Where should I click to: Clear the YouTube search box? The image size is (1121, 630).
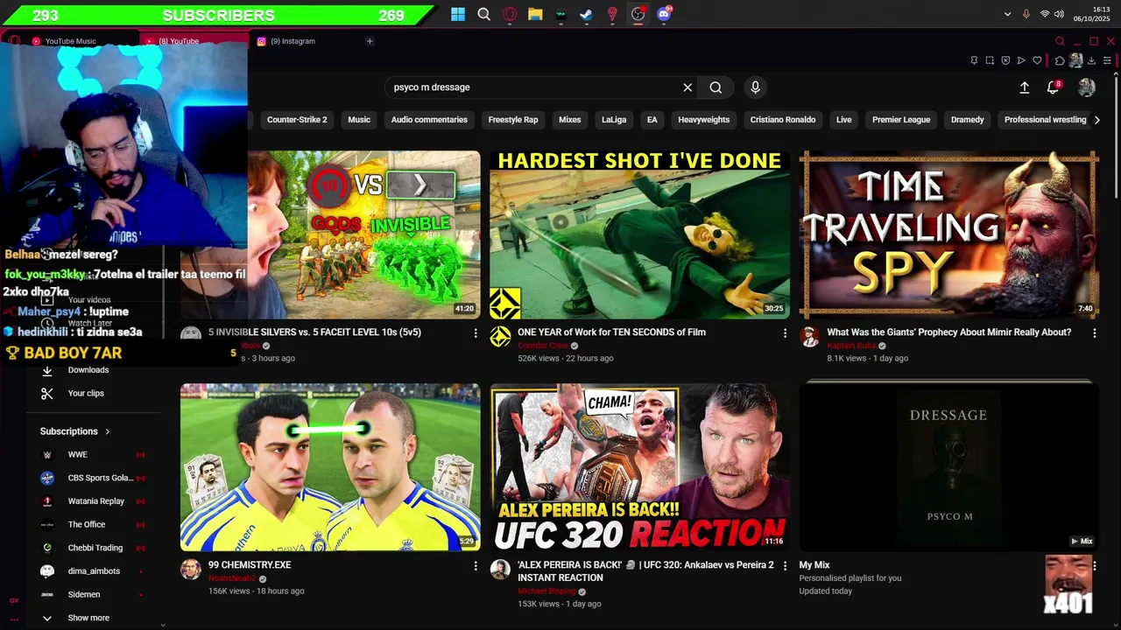[687, 87]
